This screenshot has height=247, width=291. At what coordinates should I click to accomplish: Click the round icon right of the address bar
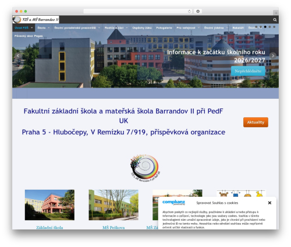click(x=198, y=11)
